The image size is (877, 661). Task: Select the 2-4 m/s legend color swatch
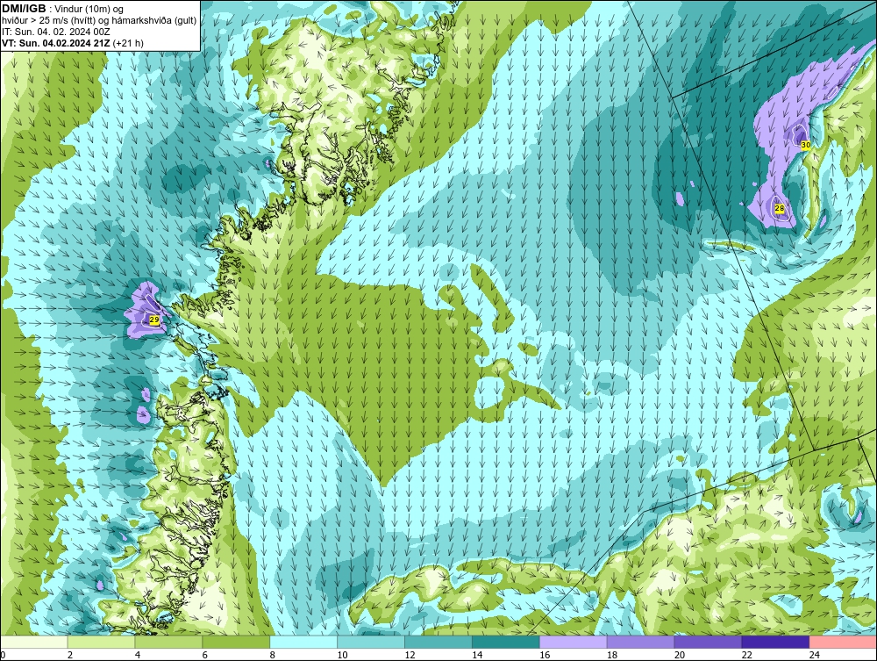pos(101,642)
